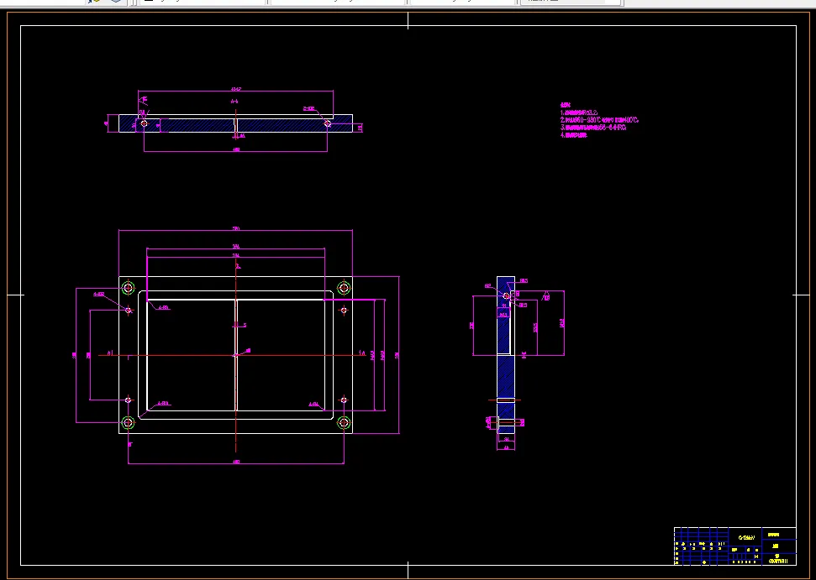Select bottom hole-spacing dimension under plan view
Screen dimensions: 816x580
point(236,462)
